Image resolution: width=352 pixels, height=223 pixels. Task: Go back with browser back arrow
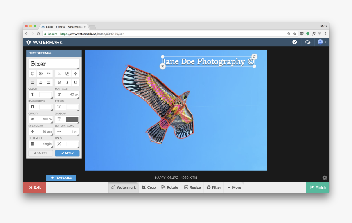(27, 34)
